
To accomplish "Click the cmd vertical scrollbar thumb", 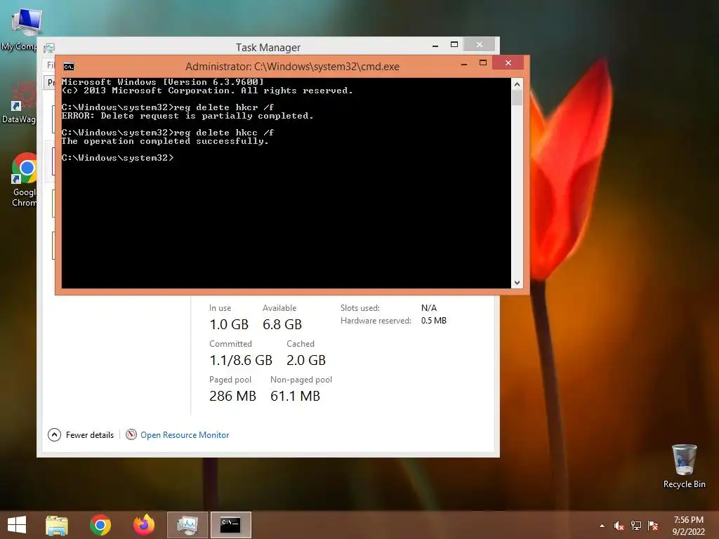I will [x=517, y=98].
